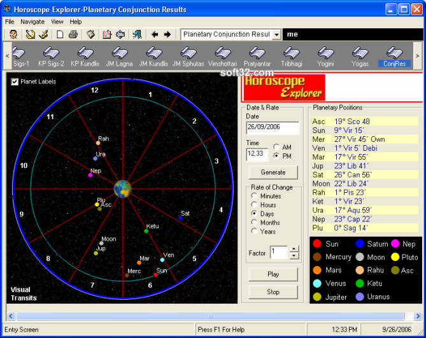
Task: Open the File menu
Action: (10, 22)
